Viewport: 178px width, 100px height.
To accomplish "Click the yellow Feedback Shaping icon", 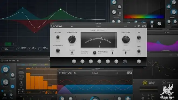I will (x=145, y=83).
